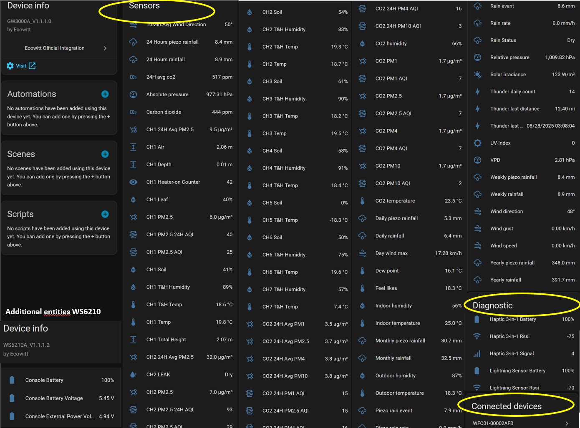The image size is (580, 428).
Task: Add a new scene with the plus button
Action: (x=105, y=154)
